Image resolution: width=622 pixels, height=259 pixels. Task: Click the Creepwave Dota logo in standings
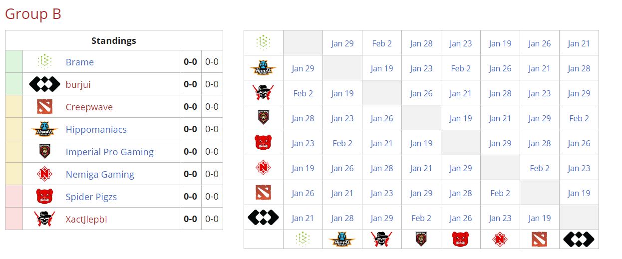44,107
